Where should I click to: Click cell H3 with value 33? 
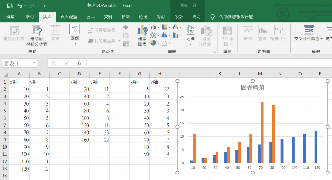pyautogui.click(x=160, y=96)
